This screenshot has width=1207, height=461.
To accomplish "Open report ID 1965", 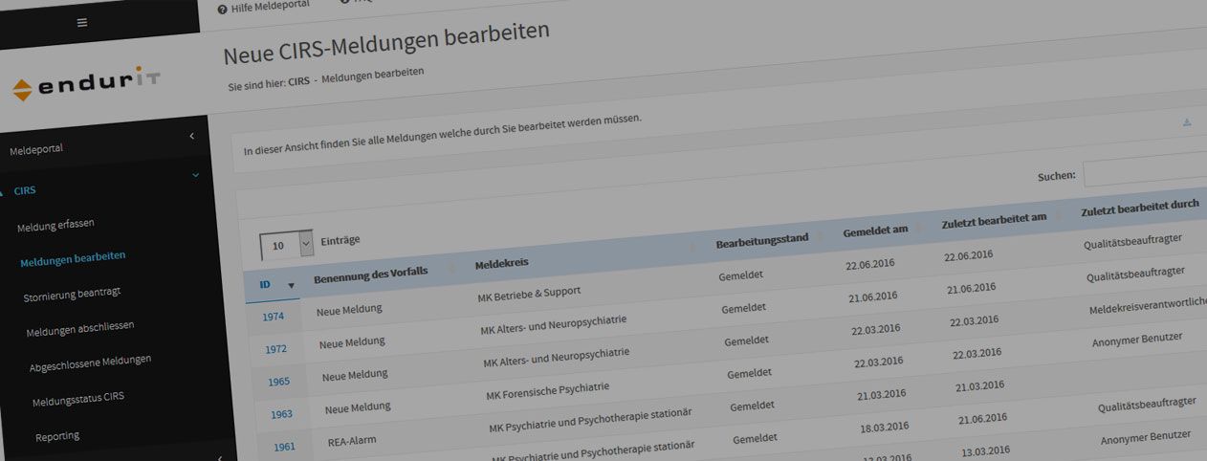I will [x=279, y=382].
